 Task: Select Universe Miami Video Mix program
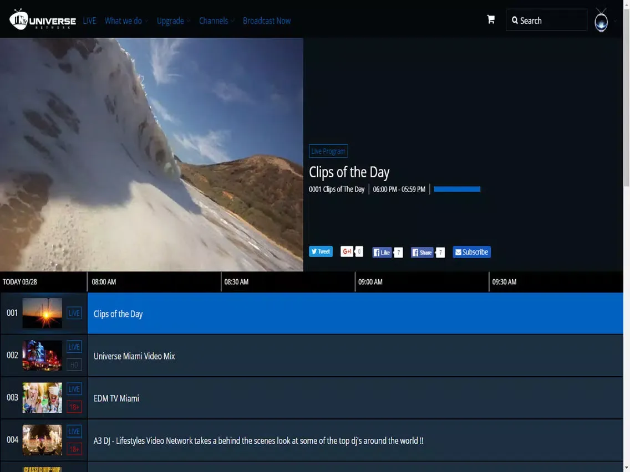(x=355, y=356)
